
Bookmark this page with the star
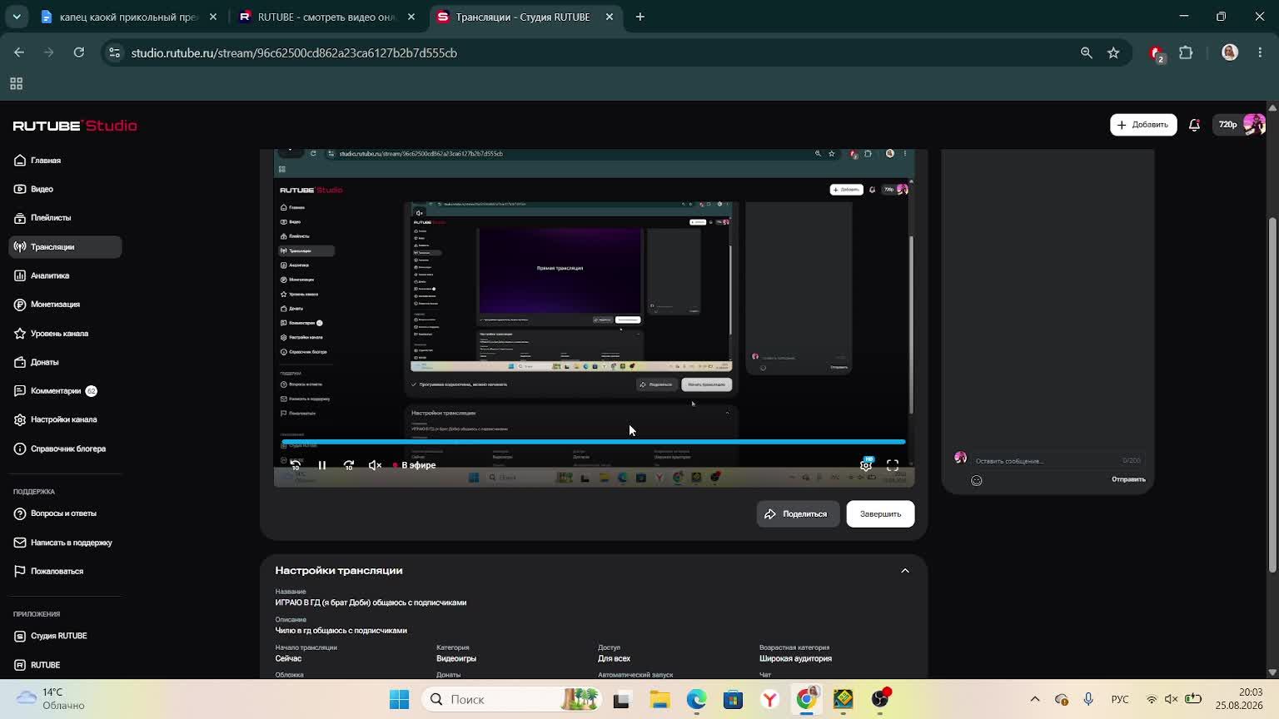click(1113, 52)
